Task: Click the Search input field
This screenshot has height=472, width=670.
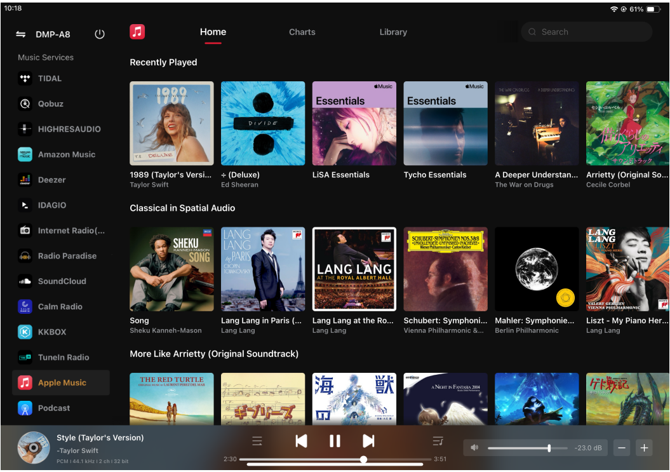Action: point(587,32)
